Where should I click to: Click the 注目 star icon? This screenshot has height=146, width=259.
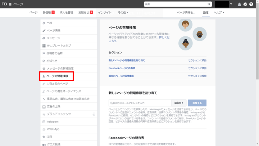[x=44, y=137]
